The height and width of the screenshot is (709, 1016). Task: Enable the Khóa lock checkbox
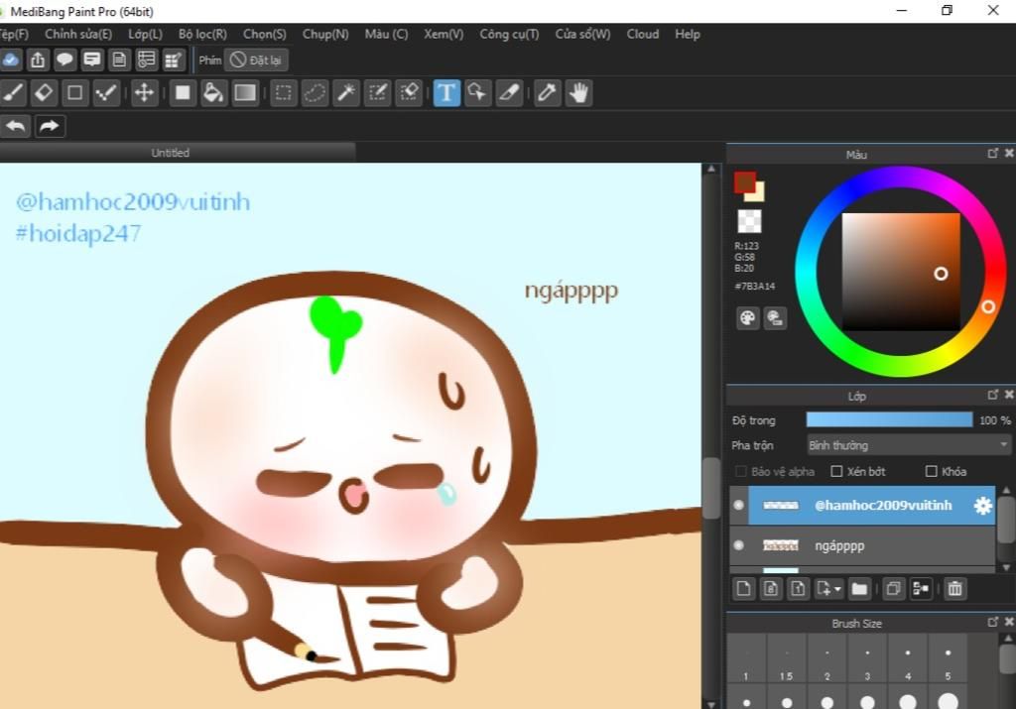pos(931,471)
